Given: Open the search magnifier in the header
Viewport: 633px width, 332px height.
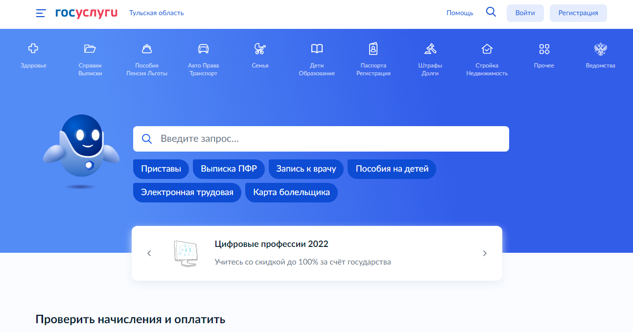Looking at the screenshot, I should 491,12.
